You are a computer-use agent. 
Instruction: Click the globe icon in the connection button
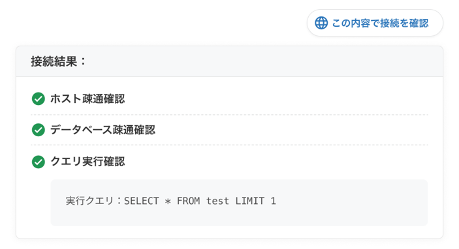point(321,23)
